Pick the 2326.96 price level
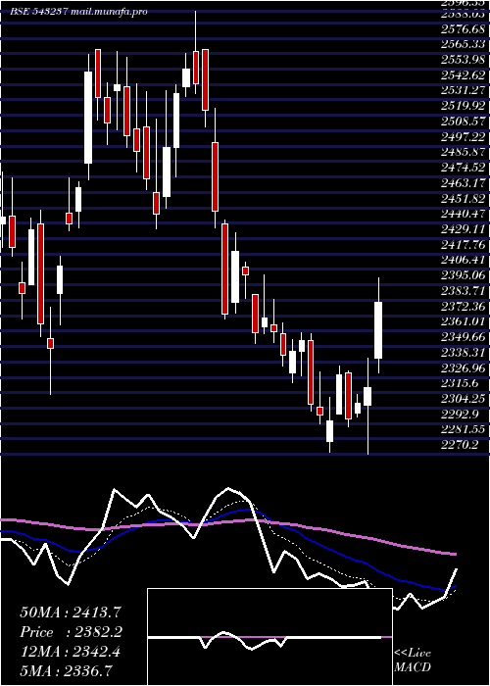 pos(463,368)
